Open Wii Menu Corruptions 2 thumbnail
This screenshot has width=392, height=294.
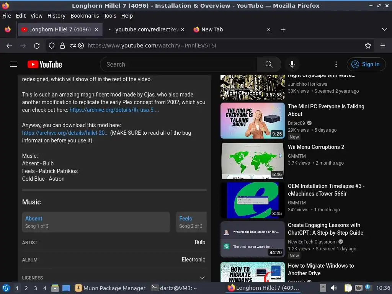(x=253, y=161)
